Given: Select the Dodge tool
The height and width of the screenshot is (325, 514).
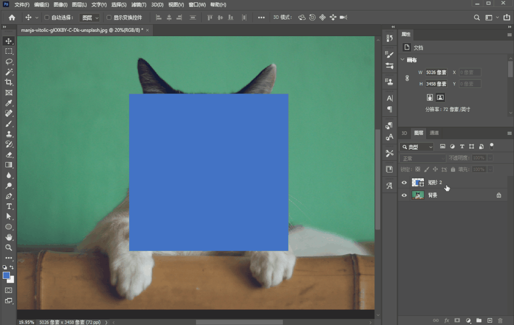Looking at the screenshot, I should 9,186.
